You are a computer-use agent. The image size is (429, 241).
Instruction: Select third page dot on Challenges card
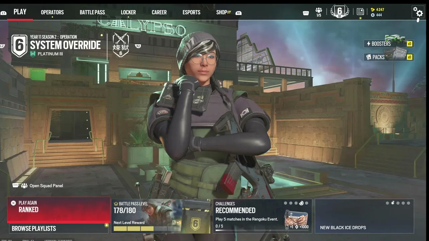click(296, 203)
